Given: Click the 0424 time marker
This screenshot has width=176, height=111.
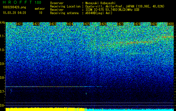Looking at the screenshot, I should tap(70, 24).
